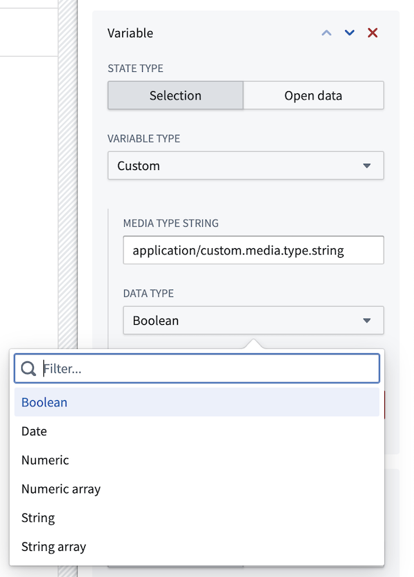
Task: Move the Variable panel down with the chevron
Action: coord(349,33)
